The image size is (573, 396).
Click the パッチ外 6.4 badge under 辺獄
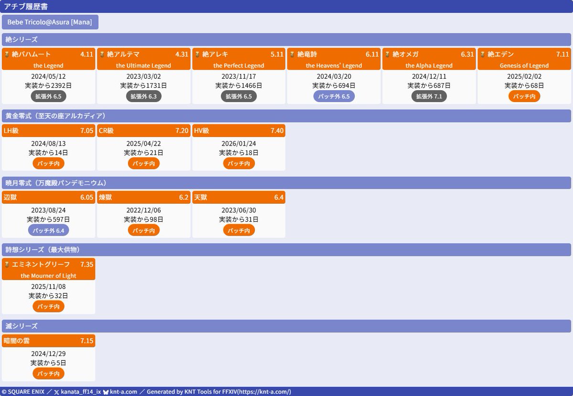click(x=49, y=230)
